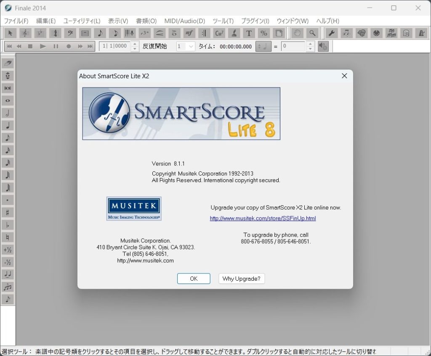
Task: Click OK in the About dialog
Action: (194, 279)
